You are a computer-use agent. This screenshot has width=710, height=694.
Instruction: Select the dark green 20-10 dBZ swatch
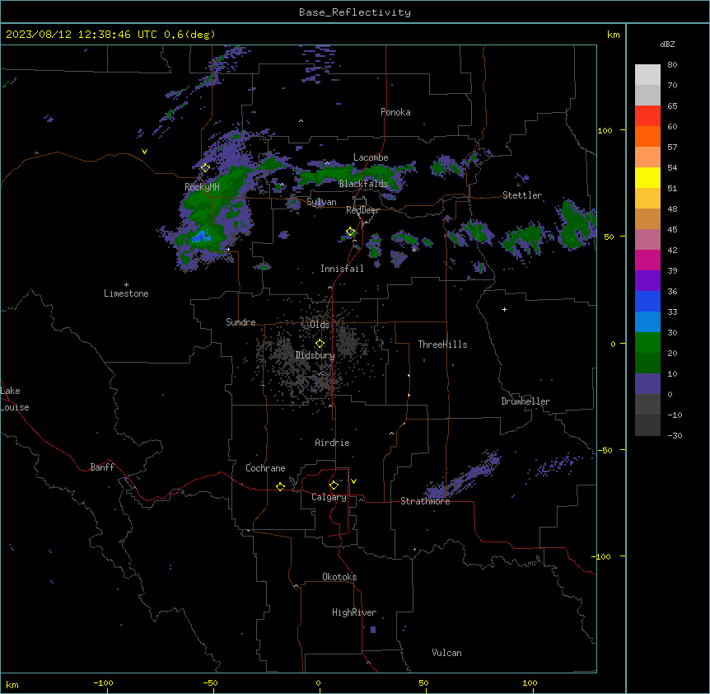[647, 363]
